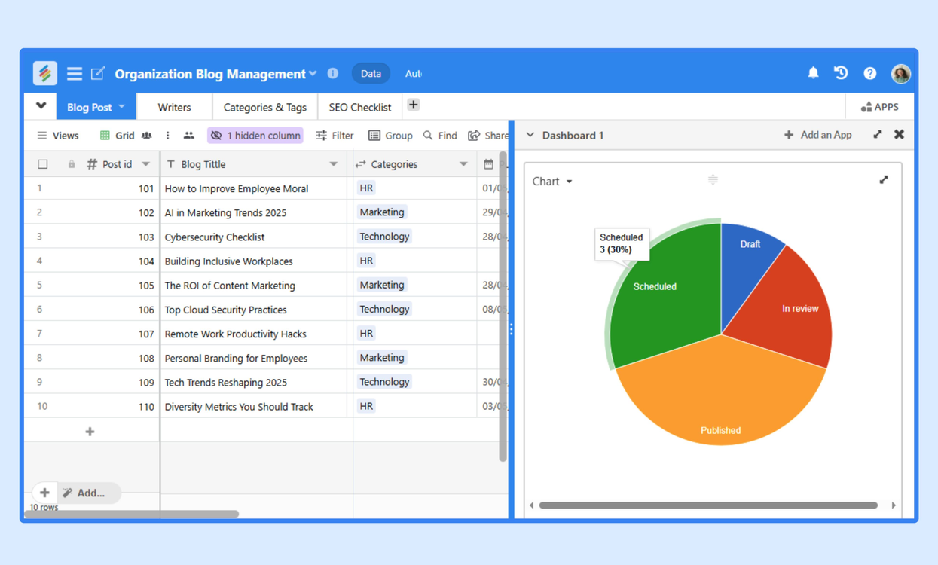
Task: Select the Data tab in the header
Action: pyautogui.click(x=371, y=73)
